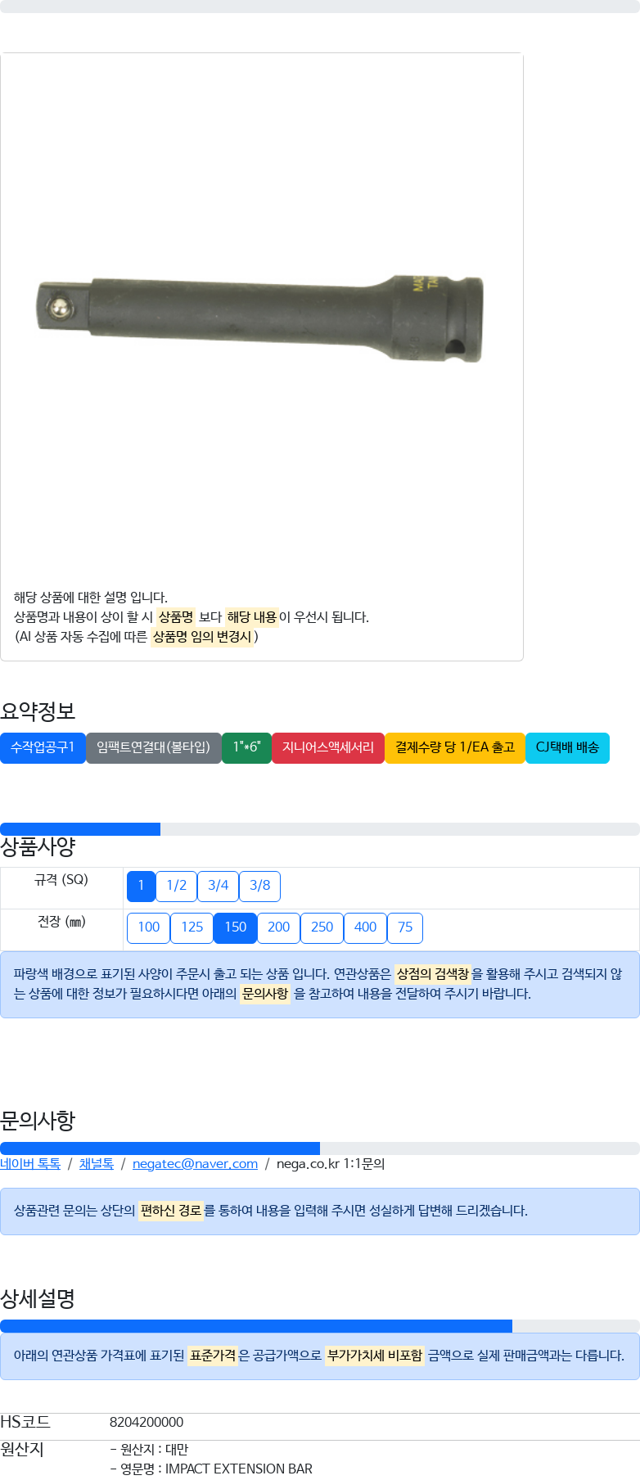Open the 네이버 톡톡 inquiry link
640x1480 pixels.
[x=30, y=1164]
